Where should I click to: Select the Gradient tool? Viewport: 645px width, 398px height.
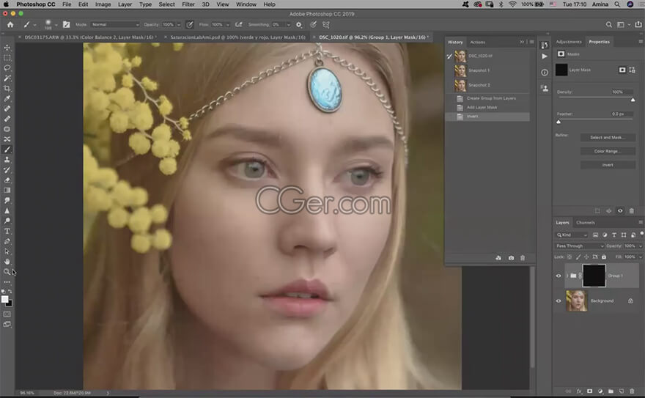7,191
